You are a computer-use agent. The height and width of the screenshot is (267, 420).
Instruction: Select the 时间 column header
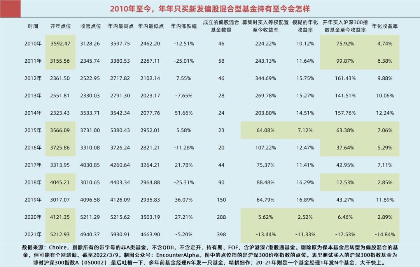click(x=33, y=26)
